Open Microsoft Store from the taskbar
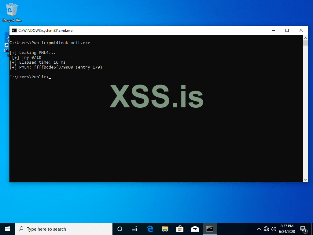This screenshot has width=313, height=235. click(180, 229)
